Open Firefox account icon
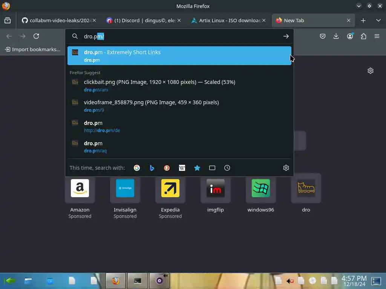This screenshot has width=386, height=289. 350,37
